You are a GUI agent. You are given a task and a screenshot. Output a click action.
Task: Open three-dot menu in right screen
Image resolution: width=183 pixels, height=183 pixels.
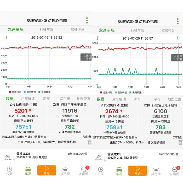click(x=178, y=21)
